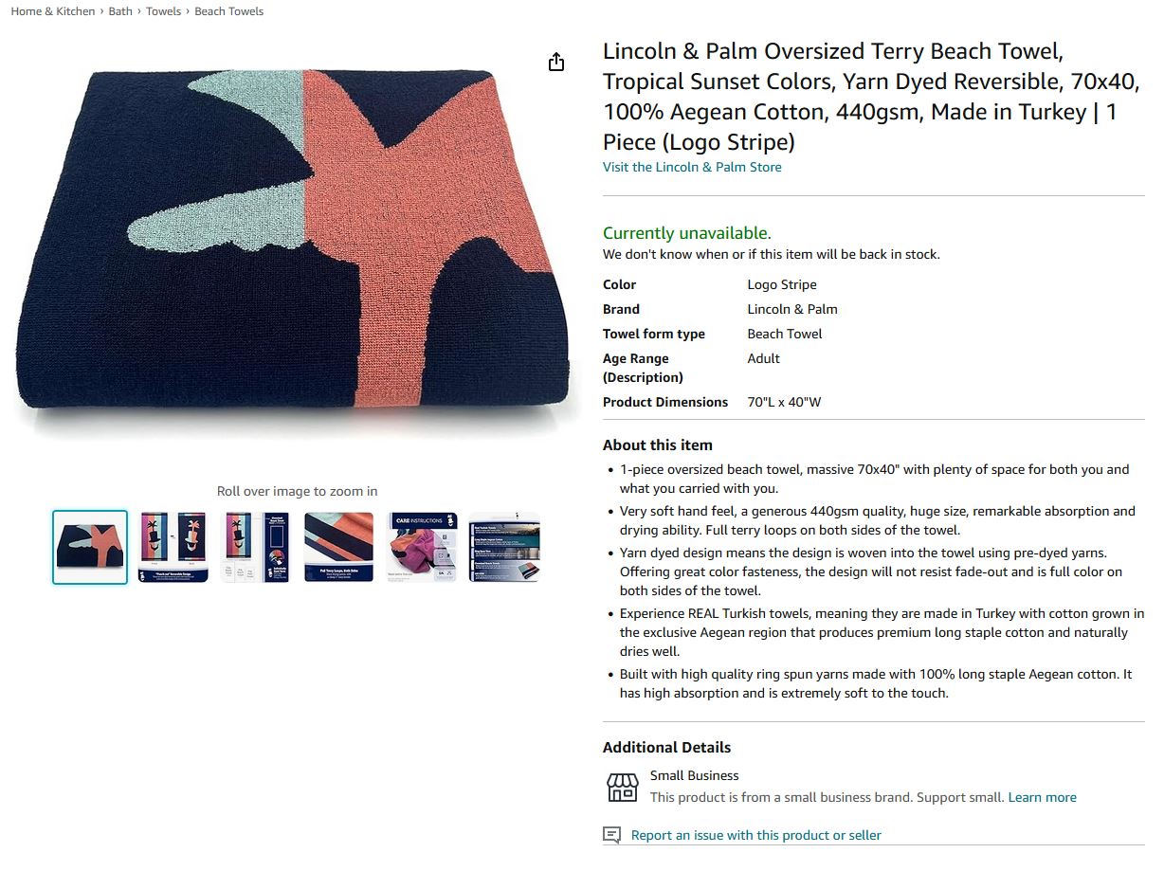Select the close-up terry loops thumbnail

point(338,547)
